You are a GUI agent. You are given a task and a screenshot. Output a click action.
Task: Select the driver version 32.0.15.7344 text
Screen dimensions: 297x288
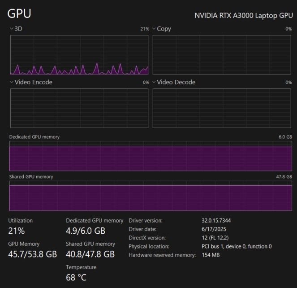click(x=216, y=221)
